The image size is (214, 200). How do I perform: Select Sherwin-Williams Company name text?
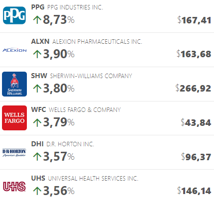click(x=91, y=76)
